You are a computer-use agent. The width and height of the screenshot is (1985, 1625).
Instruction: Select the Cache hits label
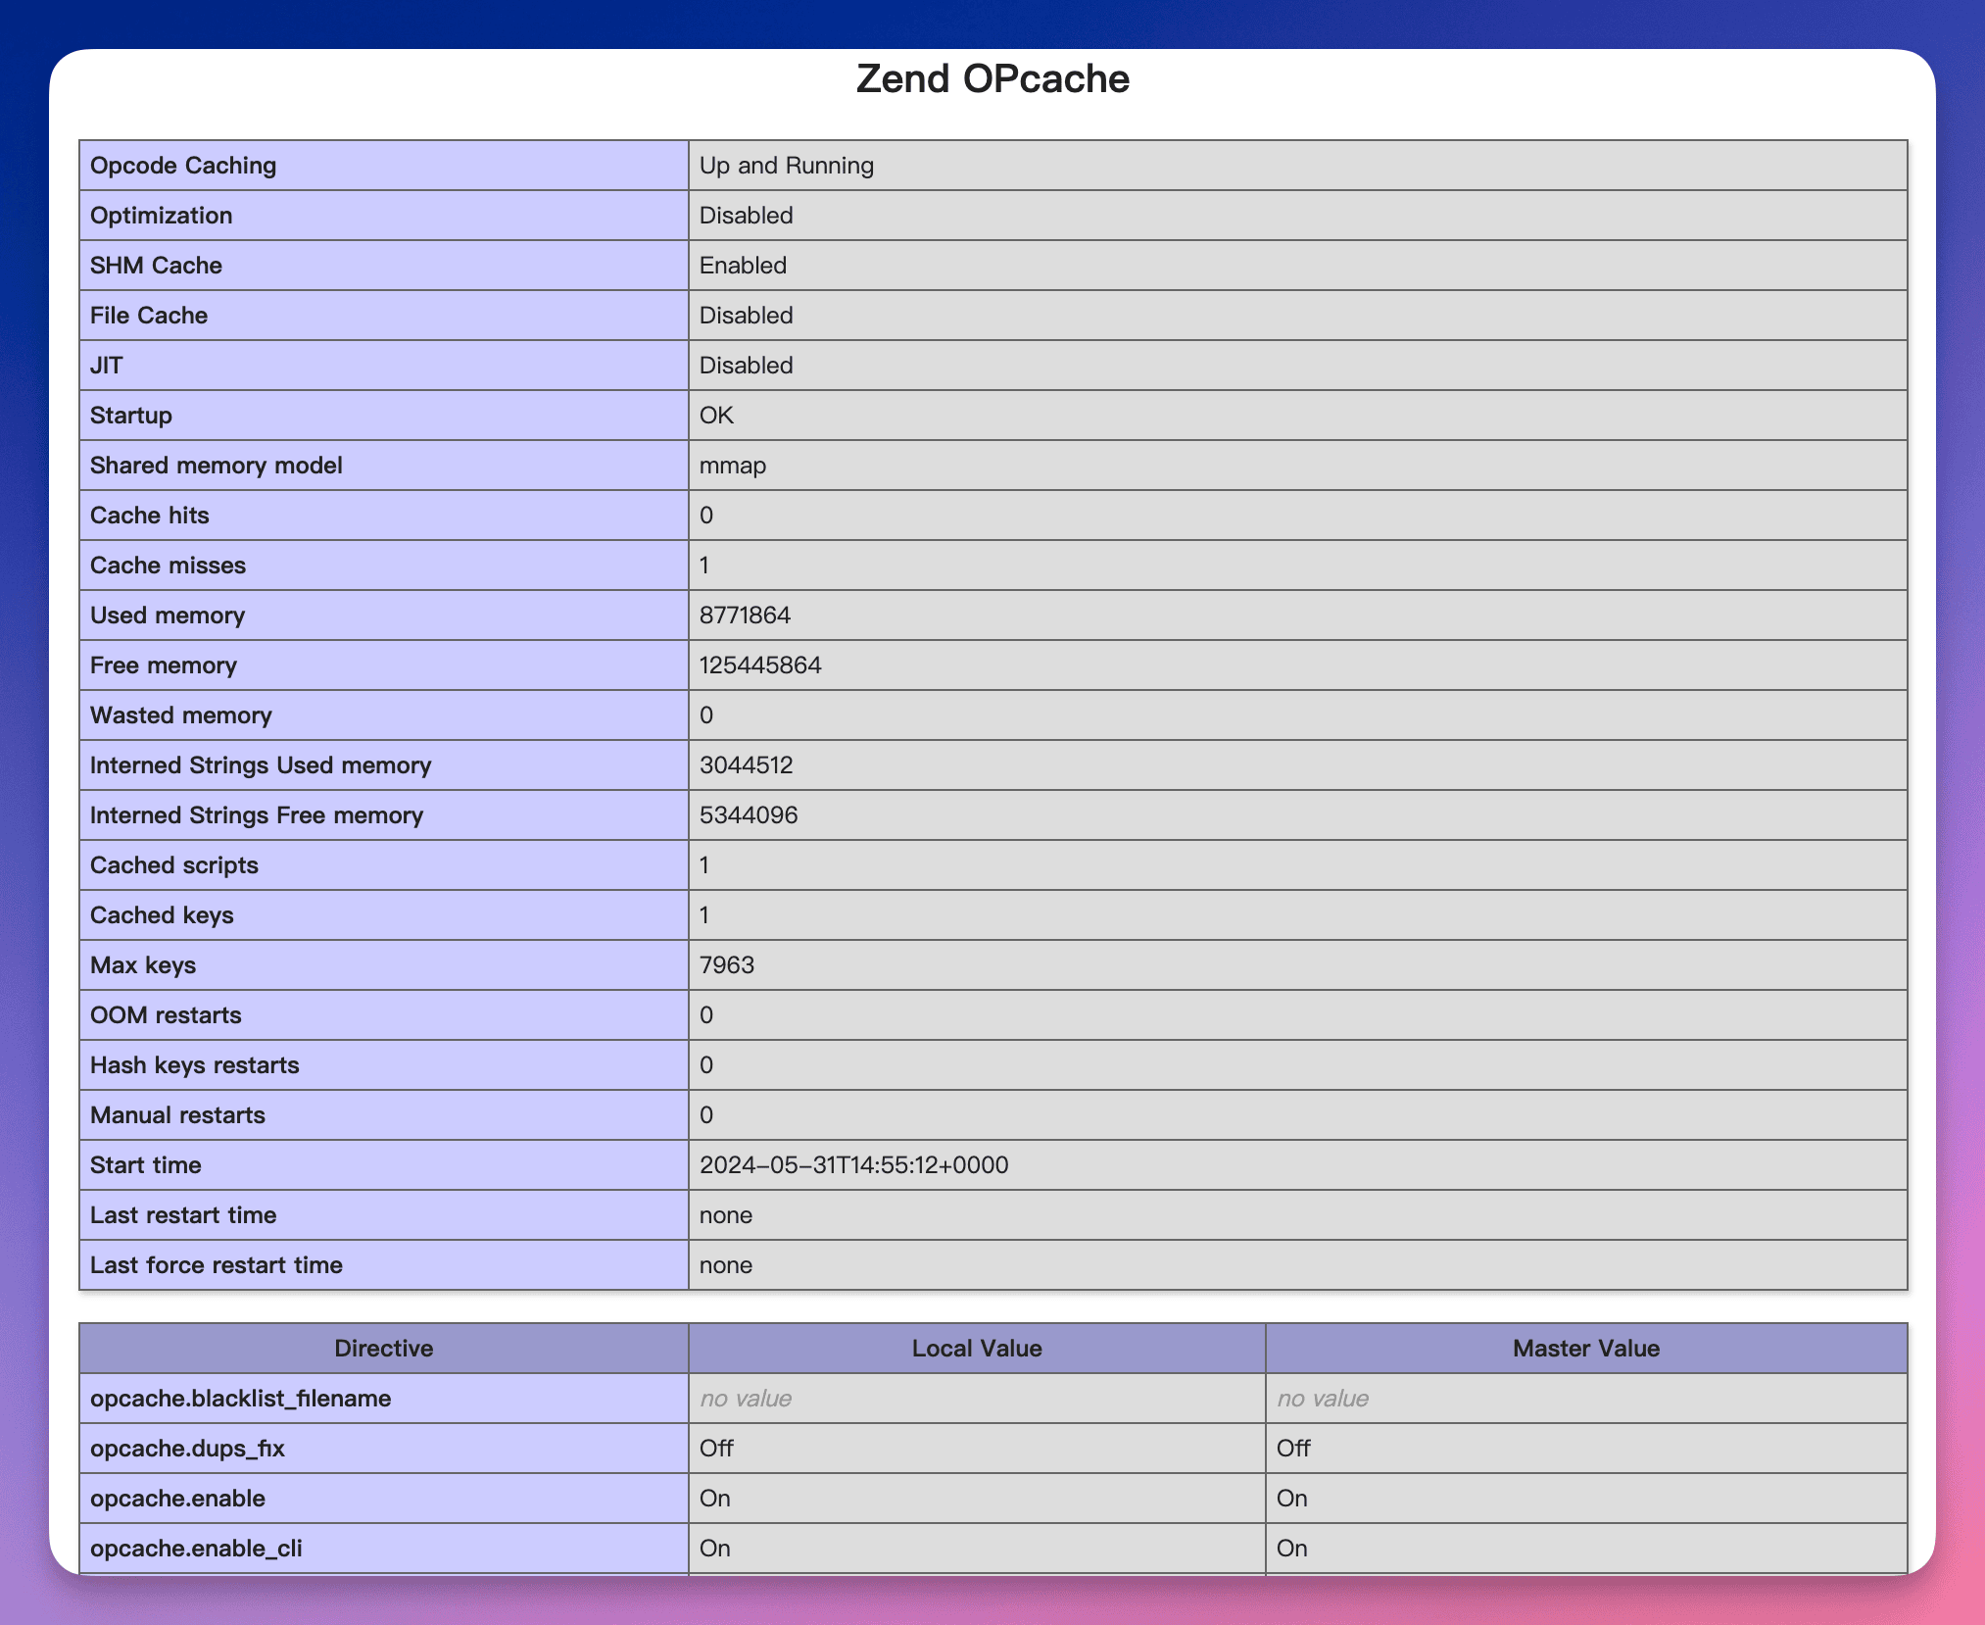click(x=150, y=516)
